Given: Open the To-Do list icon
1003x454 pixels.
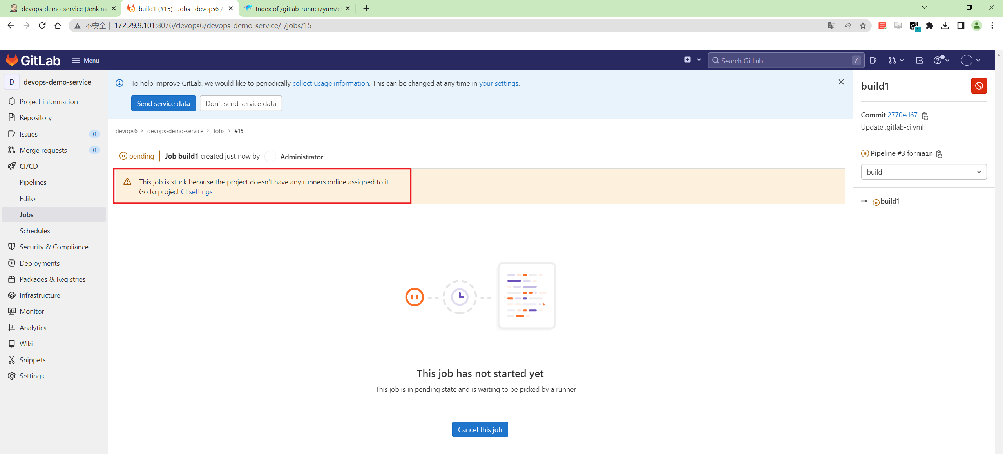Looking at the screenshot, I should click(x=920, y=60).
